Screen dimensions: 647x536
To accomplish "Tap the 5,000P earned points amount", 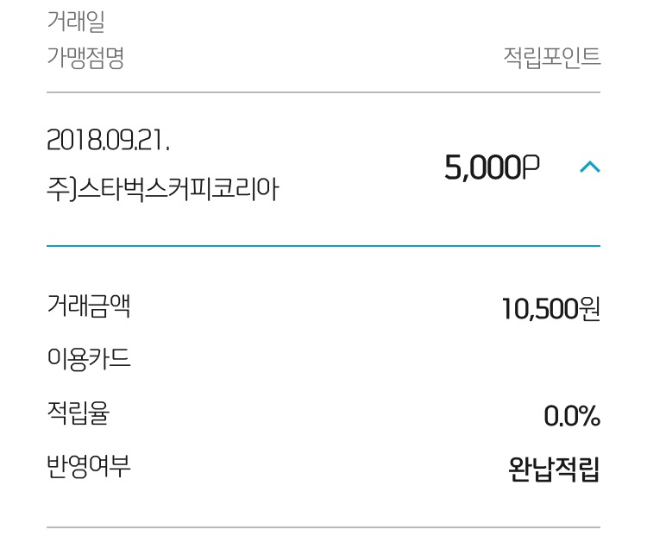I will point(492,167).
